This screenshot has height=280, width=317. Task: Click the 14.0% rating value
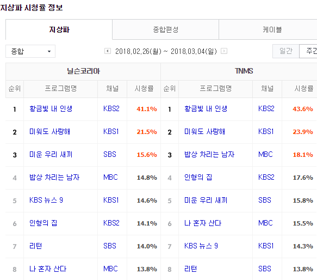(147, 246)
